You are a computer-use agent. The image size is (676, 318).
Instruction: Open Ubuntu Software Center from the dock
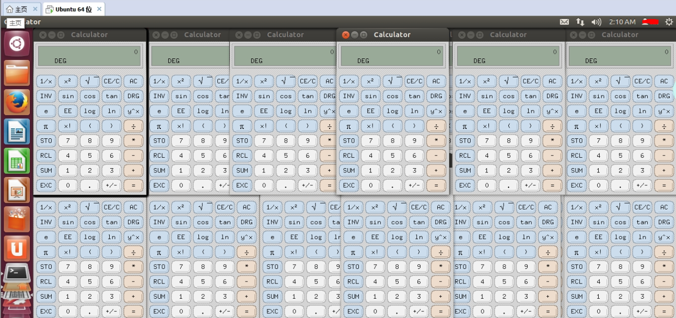click(17, 219)
